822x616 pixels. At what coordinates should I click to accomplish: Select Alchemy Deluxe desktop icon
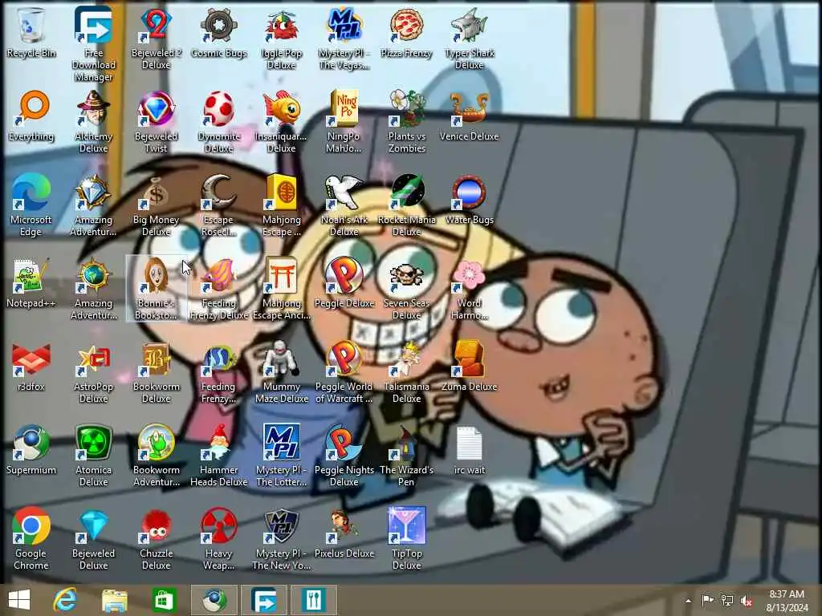93,122
